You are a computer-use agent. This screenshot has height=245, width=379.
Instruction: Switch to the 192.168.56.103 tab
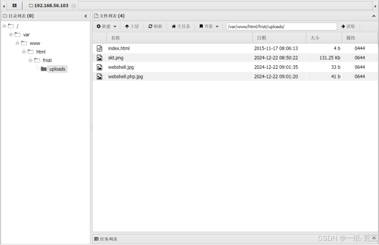(51, 5)
